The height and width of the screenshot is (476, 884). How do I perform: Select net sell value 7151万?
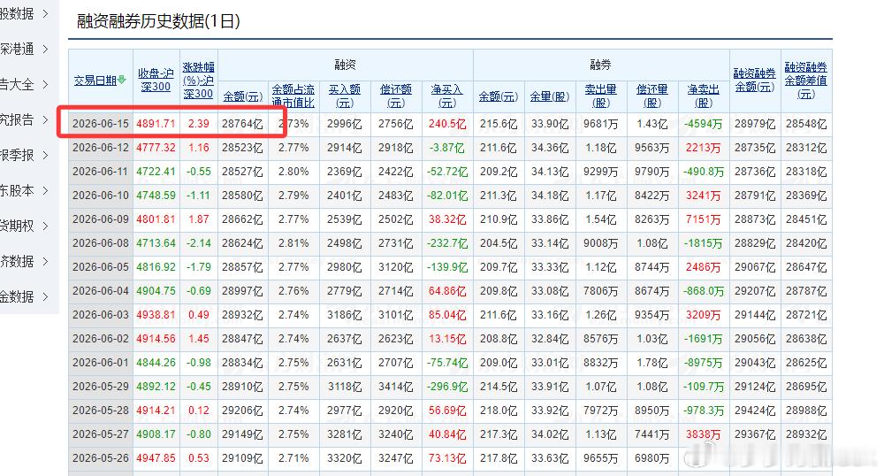(x=704, y=219)
